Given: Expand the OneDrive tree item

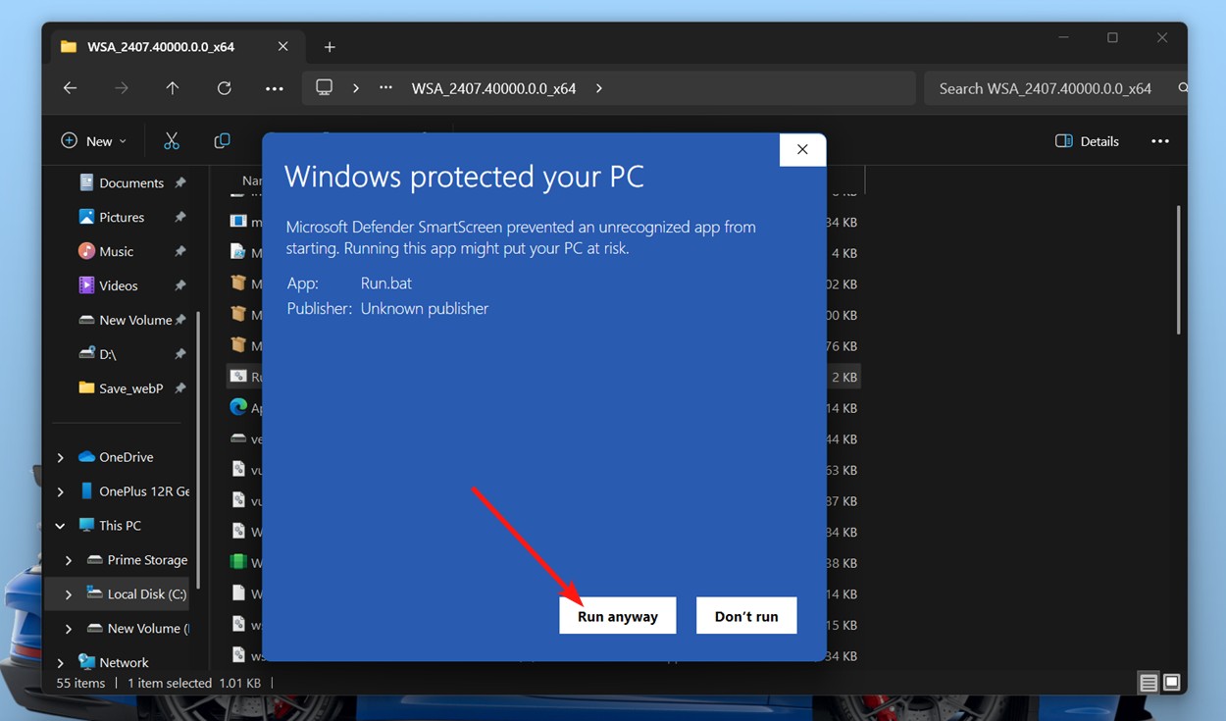Looking at the screenshot, I should [x=60, y=456].
